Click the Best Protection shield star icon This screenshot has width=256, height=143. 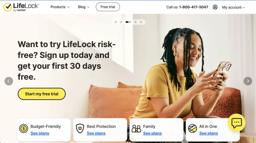[80, 129]
